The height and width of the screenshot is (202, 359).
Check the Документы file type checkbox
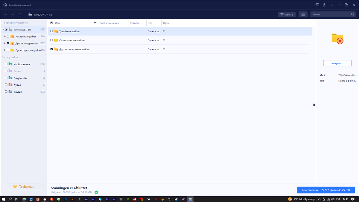pos(6,78)
